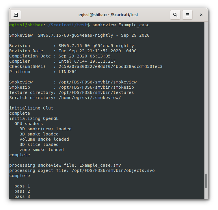The height and width of the screenshot is (210, 218).
Task: Click the Compilation Date value
Action: (x=85, y=56)
